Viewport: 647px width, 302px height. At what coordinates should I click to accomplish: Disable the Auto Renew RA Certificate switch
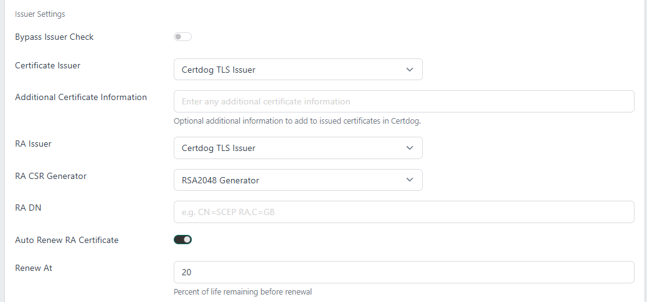pyautogui.click(x=182, y=240)
